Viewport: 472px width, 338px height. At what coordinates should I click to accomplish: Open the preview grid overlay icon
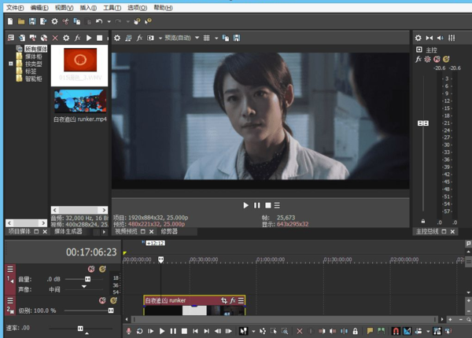point(207,38)
